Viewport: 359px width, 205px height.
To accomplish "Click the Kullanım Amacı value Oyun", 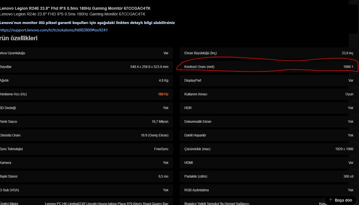I will [349, 94].
